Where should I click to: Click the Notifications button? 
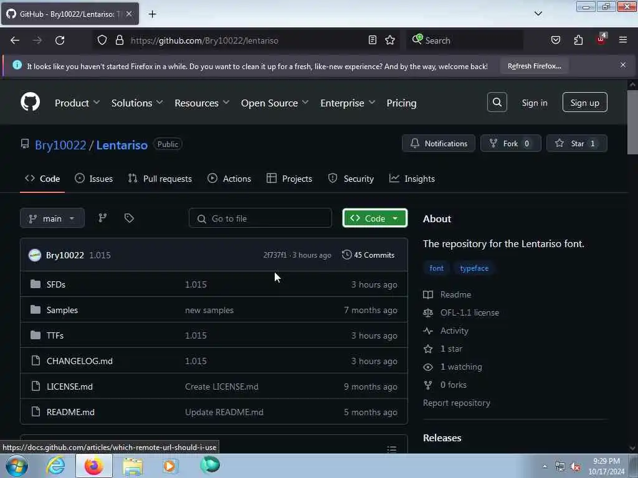pyautogui.click(x=438, y=144)
